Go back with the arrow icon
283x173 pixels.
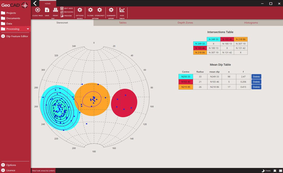(35, 3)
